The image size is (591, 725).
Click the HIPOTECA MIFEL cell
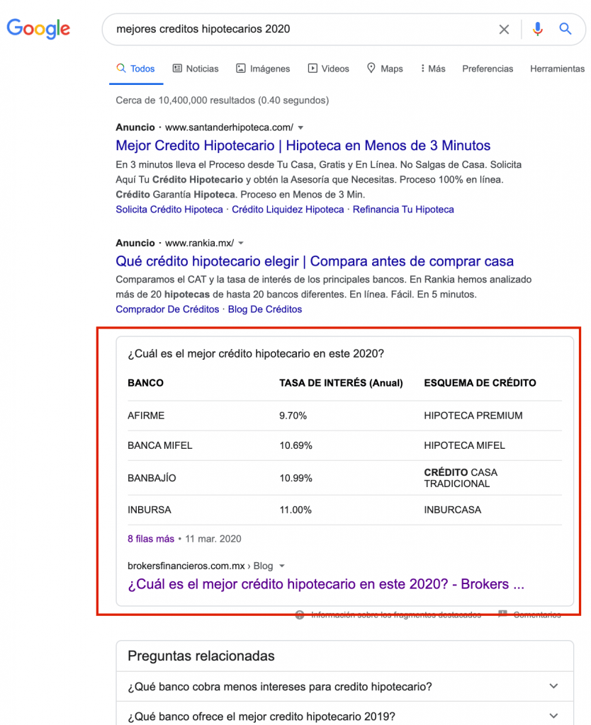[464, 445]
